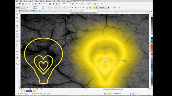
Task: Open the Normal merge mode dropdown
Action: pos(104,7)
